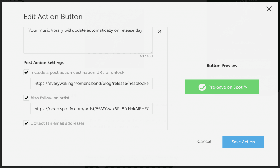280x168 pixels.
Task: Close the Edit Action Button dialog
Action: 269,9
